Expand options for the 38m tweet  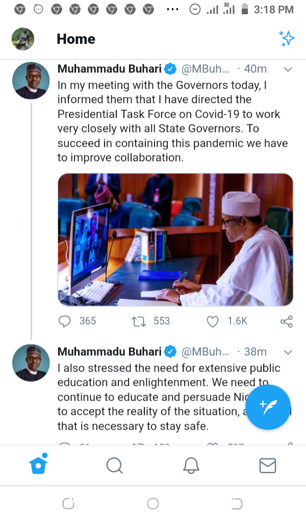click(288, 352)
